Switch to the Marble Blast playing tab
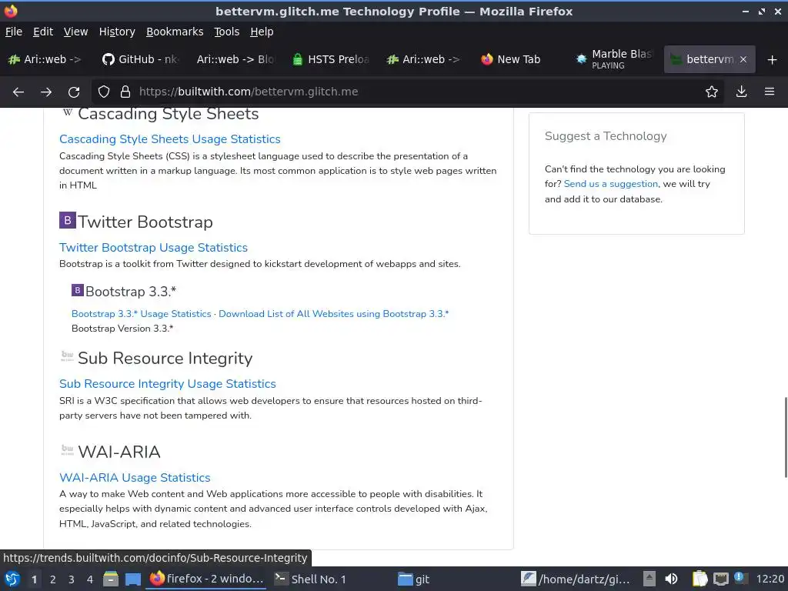 [x=614, y=59]
